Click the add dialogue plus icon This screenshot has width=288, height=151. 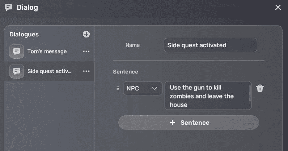pyautogui.click(x=86, y=34)
